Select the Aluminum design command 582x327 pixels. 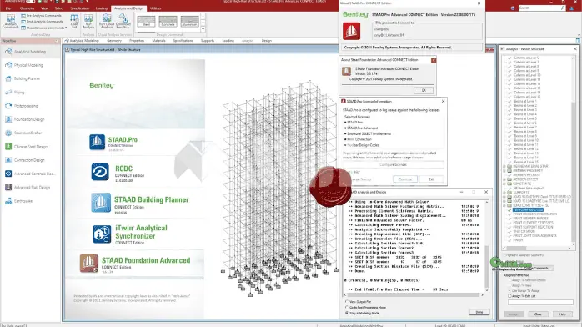pos(189,21)
